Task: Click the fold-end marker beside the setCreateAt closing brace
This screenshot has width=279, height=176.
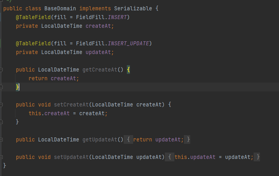Action: tap(1, 122)
